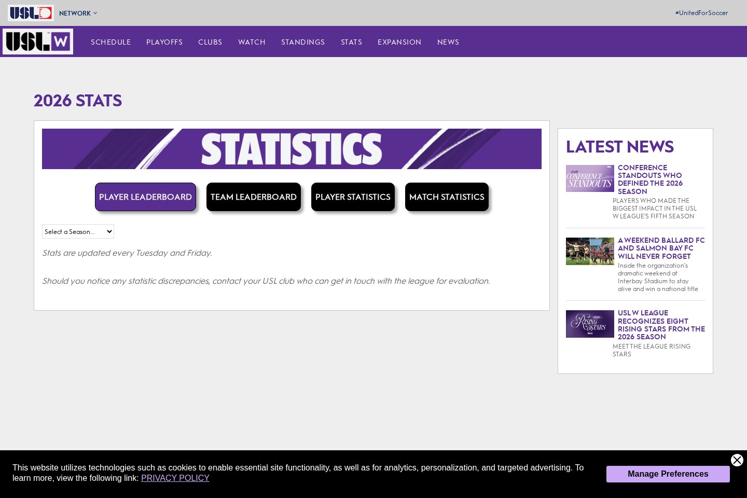The image size is (747, 498).
Task: Switch to Player Statistics tab
Action: pyautogui.click(x=353, y=197)
